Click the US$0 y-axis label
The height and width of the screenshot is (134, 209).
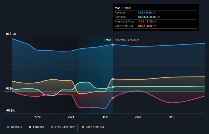pyautogui.click(x=9, y=89)
